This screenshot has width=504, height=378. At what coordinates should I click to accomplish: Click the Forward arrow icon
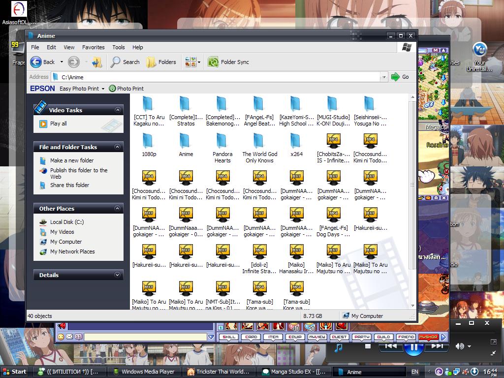click(x=74, y=62)
